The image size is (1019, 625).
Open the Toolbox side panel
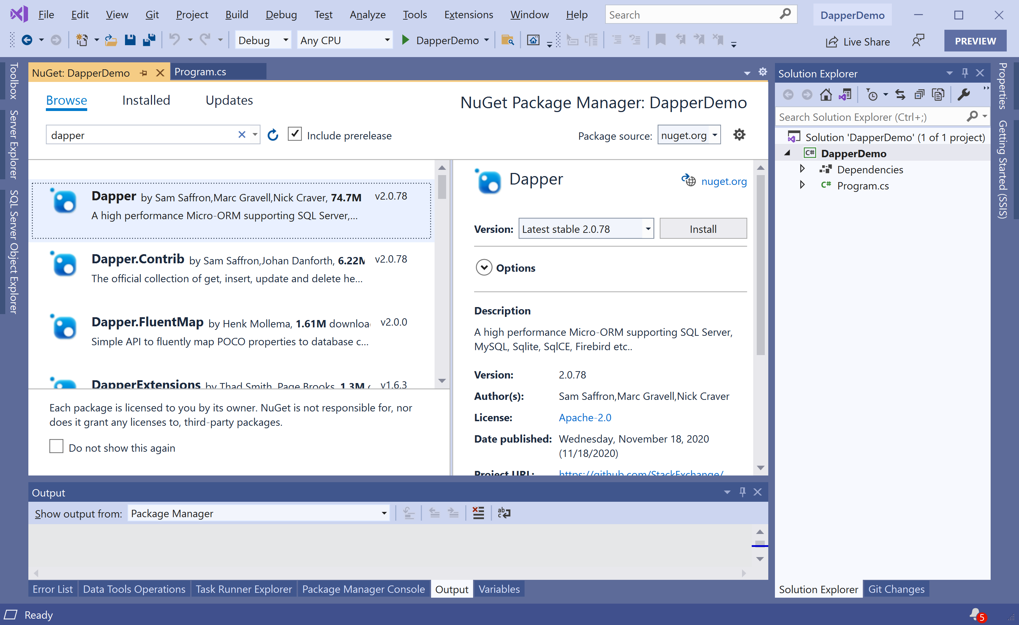[14, 81]
